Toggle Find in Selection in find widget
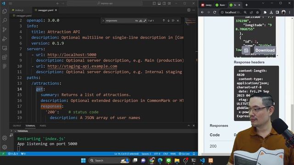This screenshot has width=294, height=165. (173, 21)
